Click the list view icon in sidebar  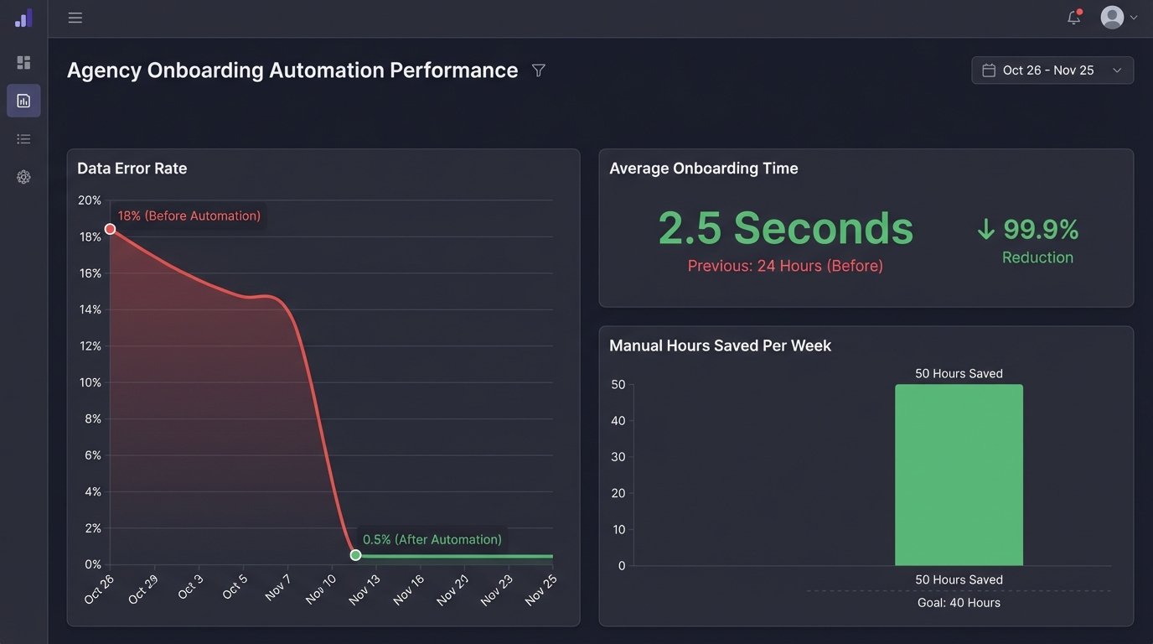coord(23,138)
